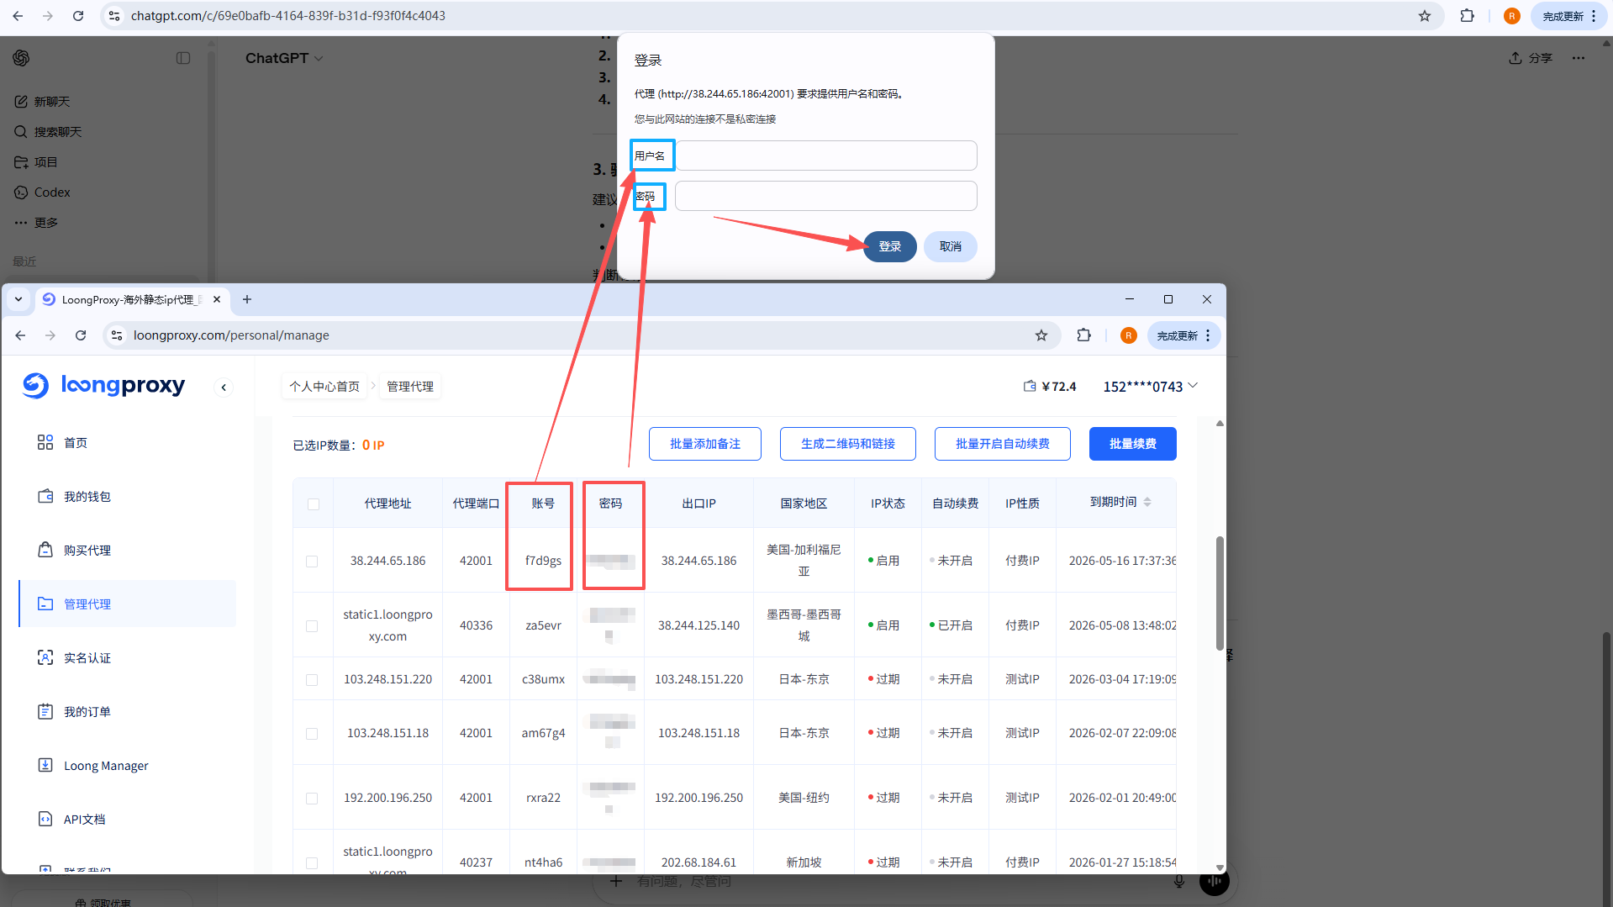Screen dimensions: 1613x907
Task: Bookmark the loongproxy page with star icon
Action: (1041, 335)
